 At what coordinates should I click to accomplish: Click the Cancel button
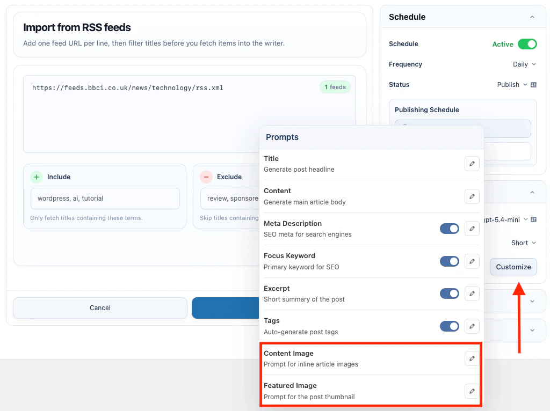(x=100, y=308)
